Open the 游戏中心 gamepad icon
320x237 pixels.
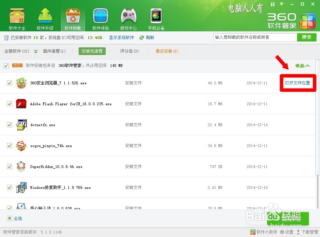(x=128, y=16)
